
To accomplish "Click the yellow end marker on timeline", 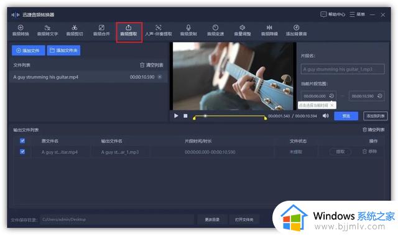I will pyautogui.click(x=266, y=117).
